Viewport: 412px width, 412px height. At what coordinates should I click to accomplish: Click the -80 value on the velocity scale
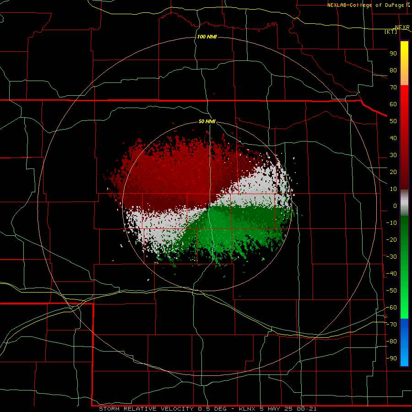point(391,342)
